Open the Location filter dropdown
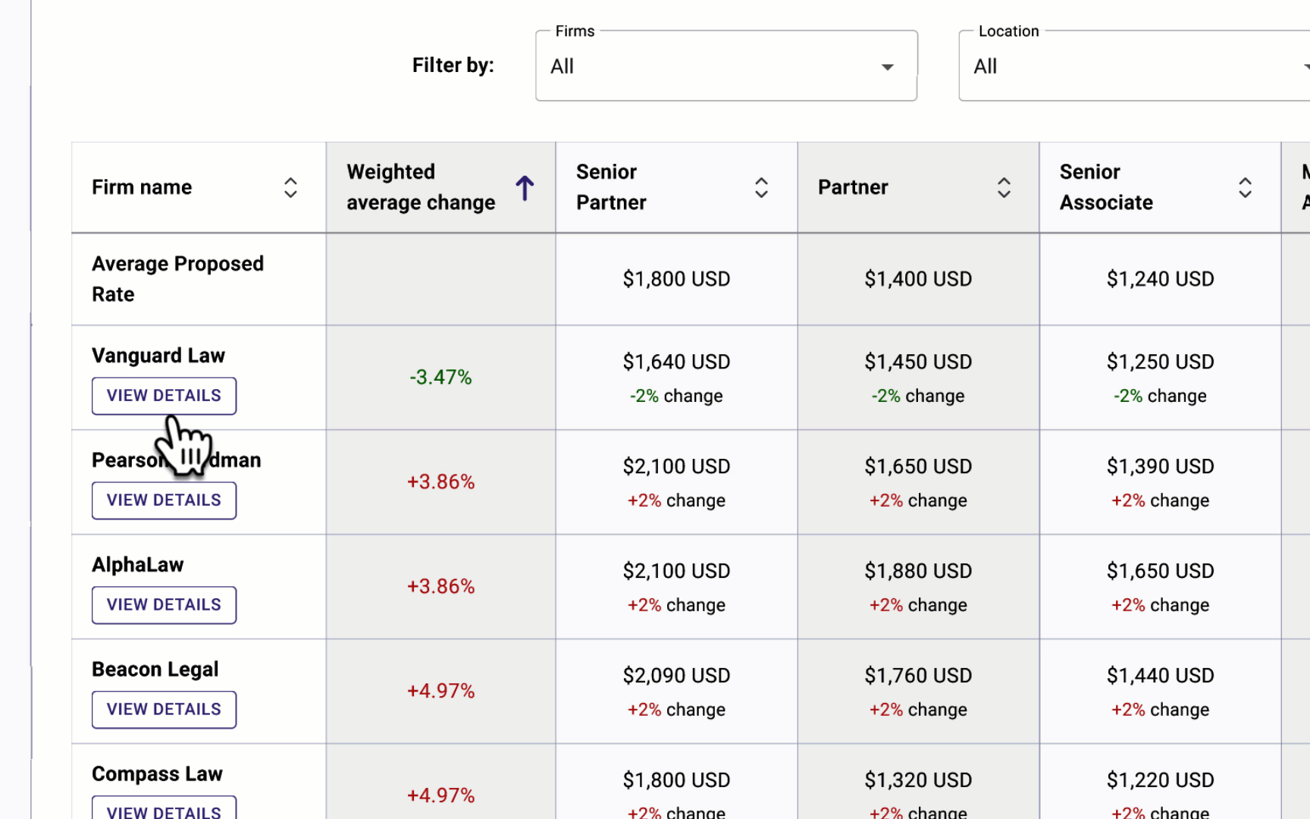Image resolution: width=1310 pixels, height=819 pixels. [x=1135, y=66]
